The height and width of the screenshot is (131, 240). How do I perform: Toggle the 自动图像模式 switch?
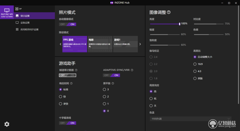67,24
